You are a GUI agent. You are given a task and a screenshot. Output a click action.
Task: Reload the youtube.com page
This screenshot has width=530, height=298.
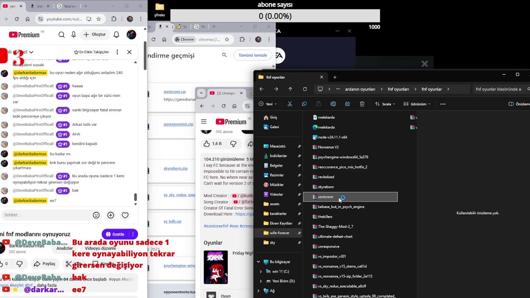17,19
